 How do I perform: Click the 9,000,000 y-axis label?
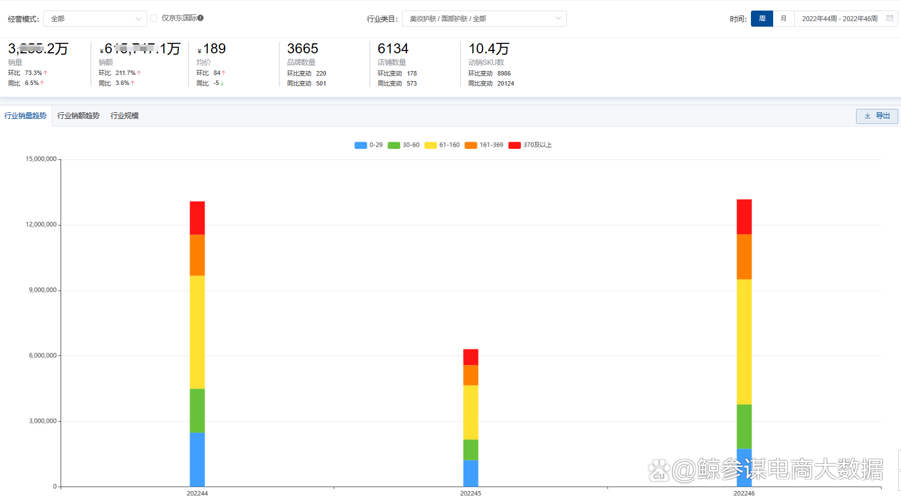coord(43,290)
